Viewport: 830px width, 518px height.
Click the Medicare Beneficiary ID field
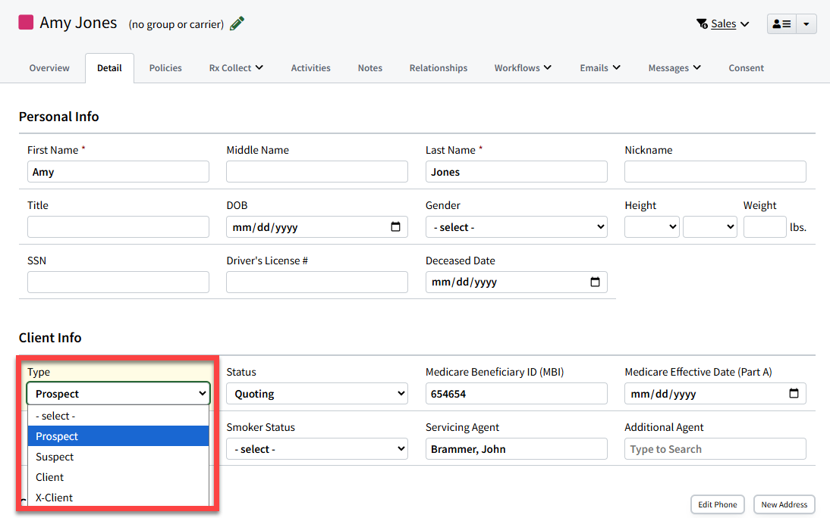pyautogui.click(x=516, y=393)
